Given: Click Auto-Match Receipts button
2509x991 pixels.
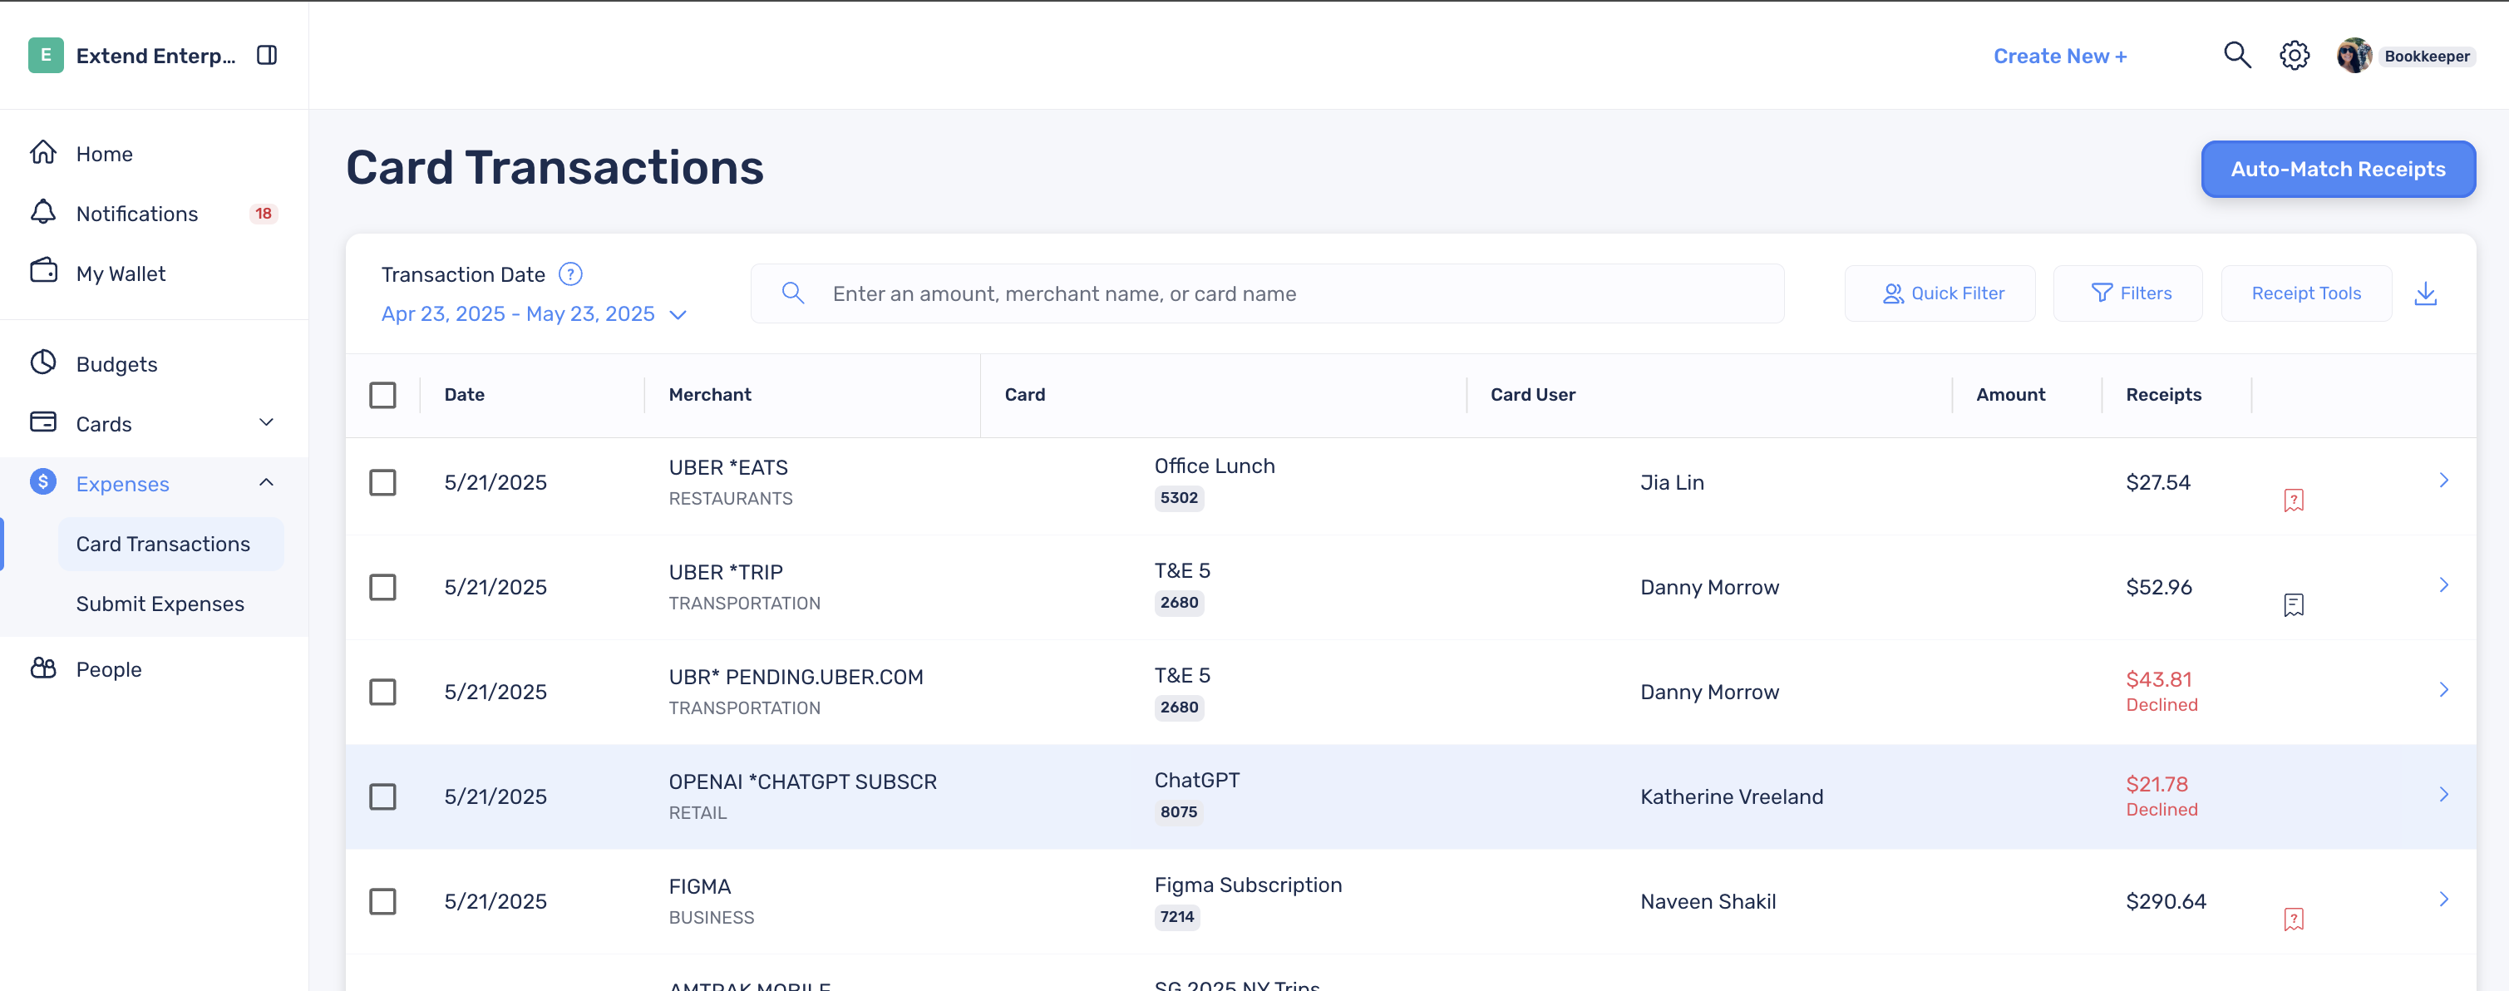Looking at the screenshot, I should click(2338, 169).
